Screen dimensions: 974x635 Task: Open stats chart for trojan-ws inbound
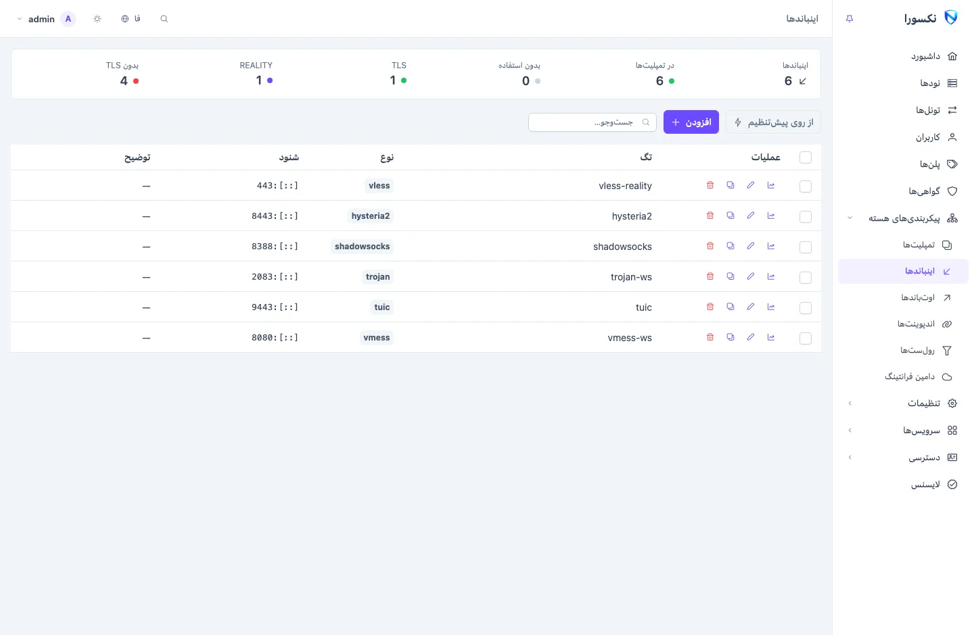[771, 276]
